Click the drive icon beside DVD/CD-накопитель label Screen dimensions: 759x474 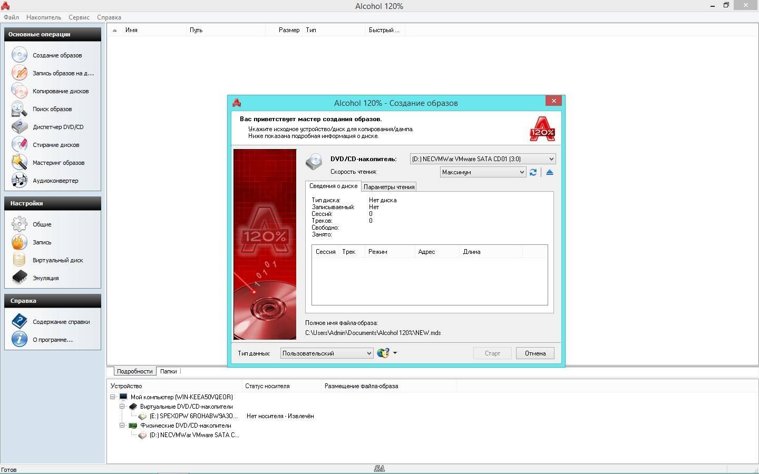pos(314,161)
